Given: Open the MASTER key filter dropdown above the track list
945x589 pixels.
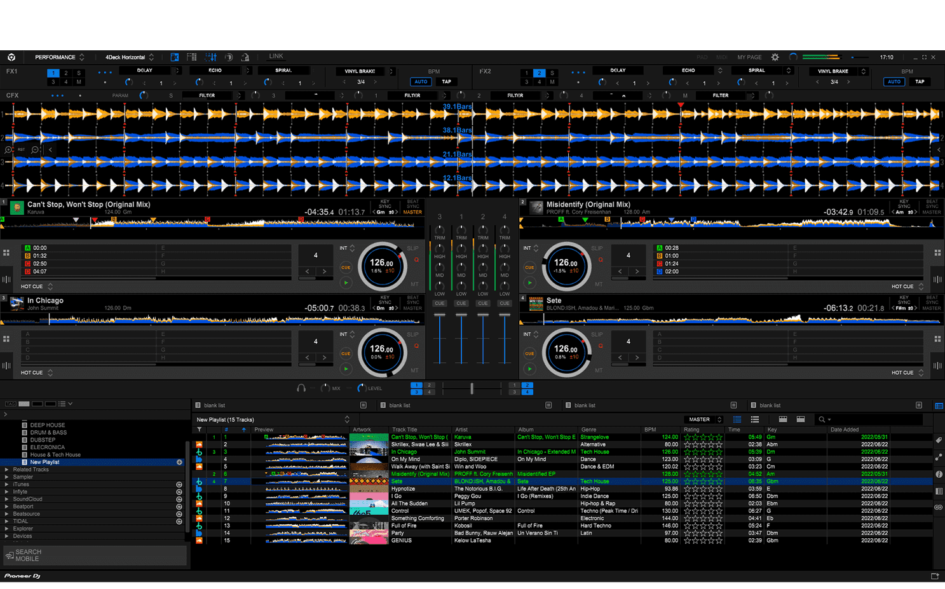Looking at the screenshot, I should point(702,419).
